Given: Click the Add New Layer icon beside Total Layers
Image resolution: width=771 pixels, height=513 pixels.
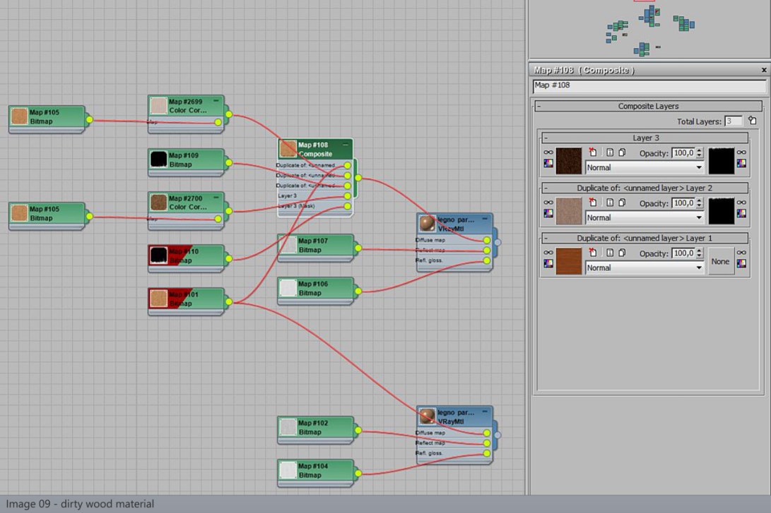Looking at the screenshot, I should (752, 121).
